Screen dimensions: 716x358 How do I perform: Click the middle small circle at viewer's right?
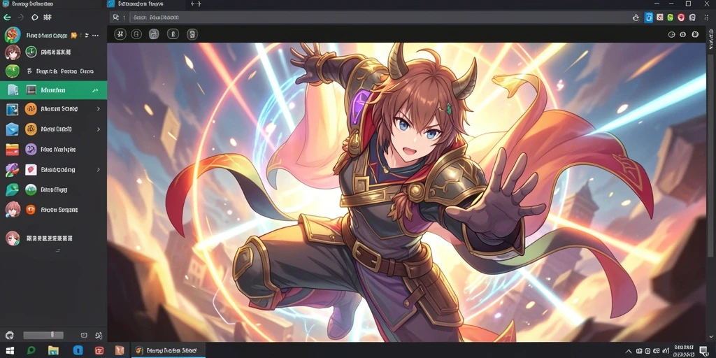point(682,34)
